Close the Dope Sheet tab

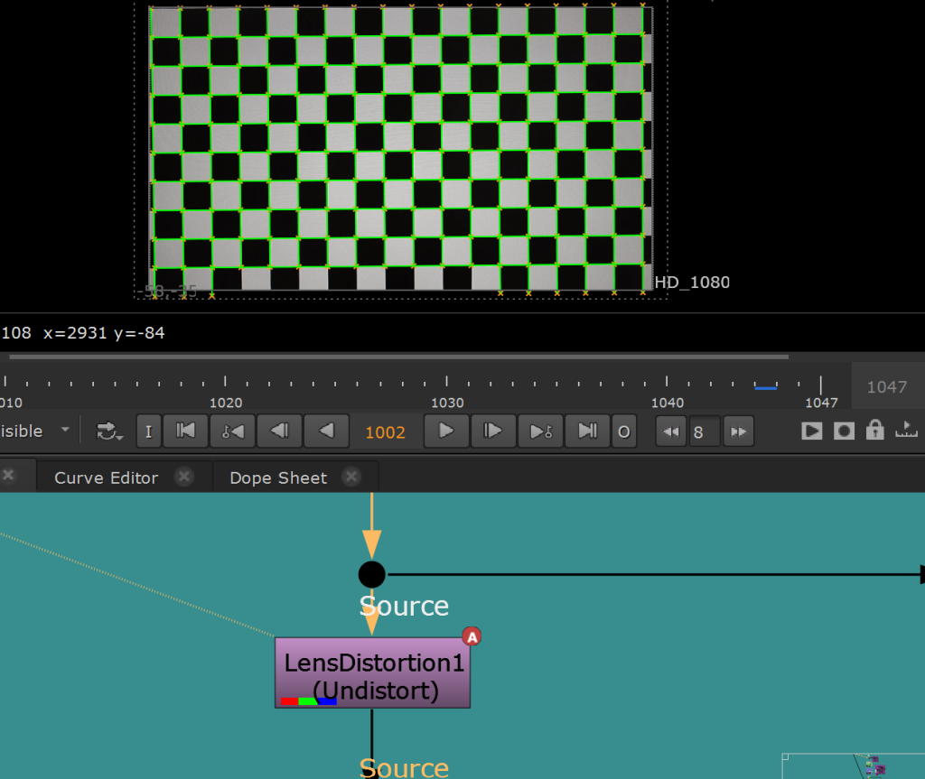coord(351,477)
